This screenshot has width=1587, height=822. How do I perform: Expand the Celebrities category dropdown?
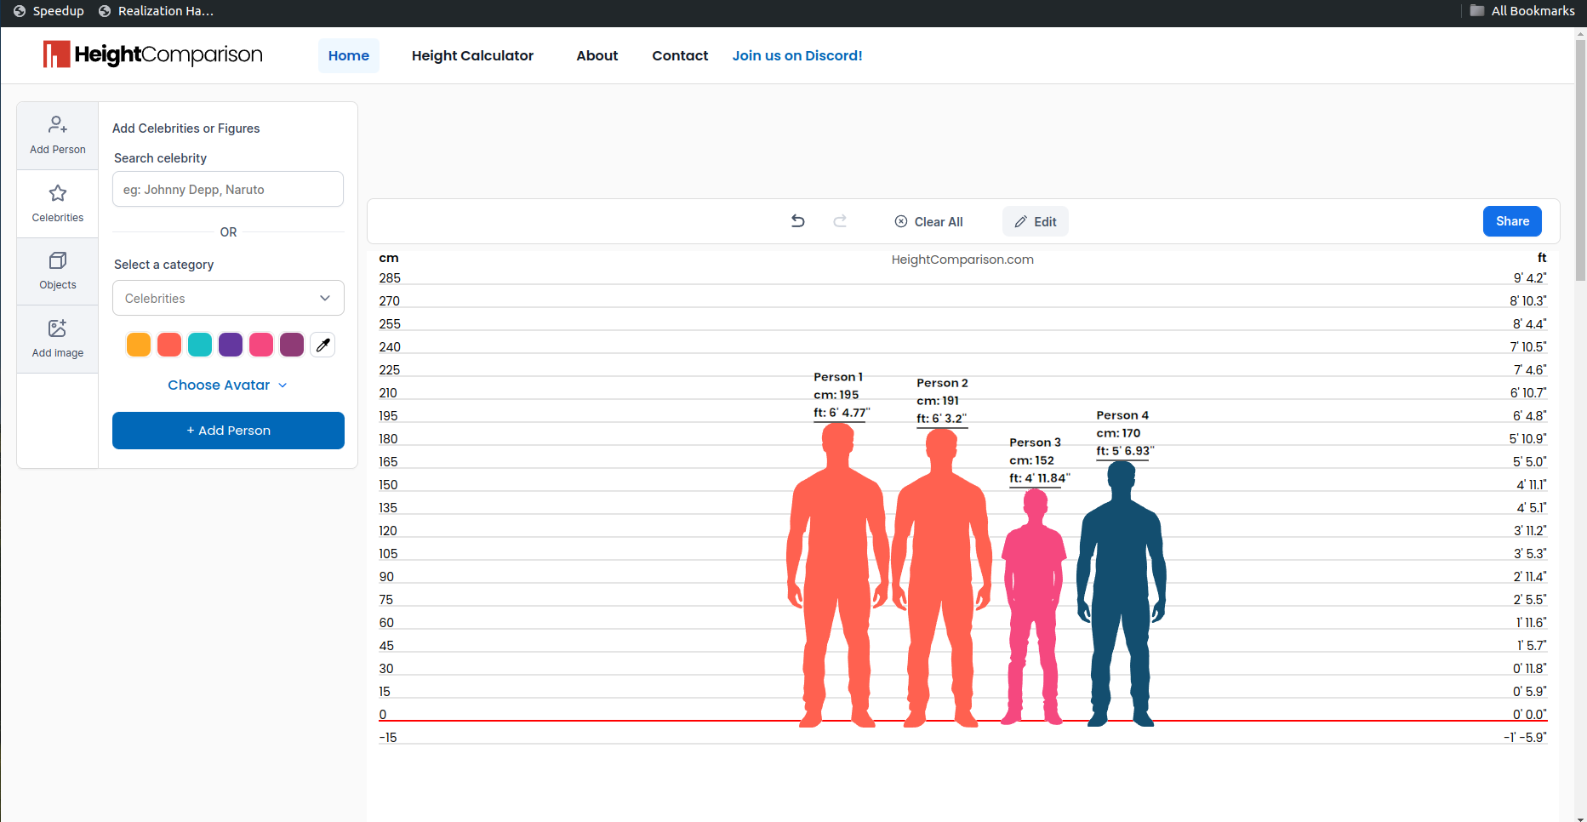[228, 298]
